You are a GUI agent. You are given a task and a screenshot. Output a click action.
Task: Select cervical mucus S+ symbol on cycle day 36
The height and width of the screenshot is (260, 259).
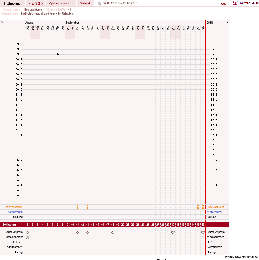(x=203, y=207)
